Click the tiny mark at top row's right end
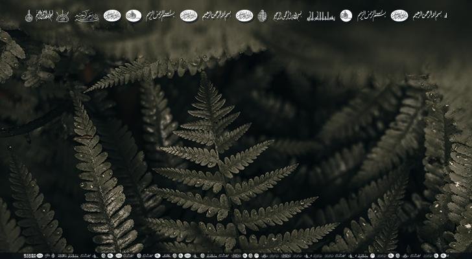The width and height of the screenshot is (472, 259). click(445, 15)
